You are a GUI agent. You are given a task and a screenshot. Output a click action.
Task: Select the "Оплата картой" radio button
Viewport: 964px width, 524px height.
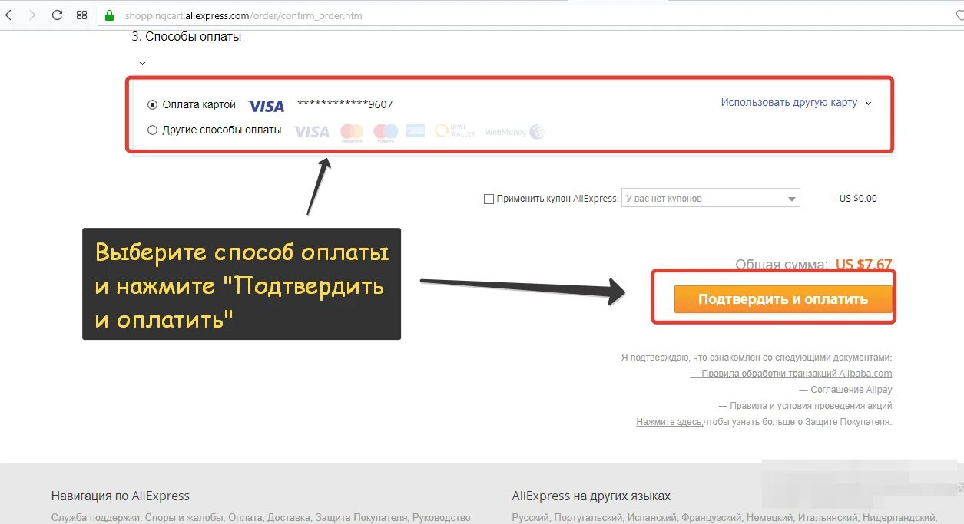coord(152,105)
